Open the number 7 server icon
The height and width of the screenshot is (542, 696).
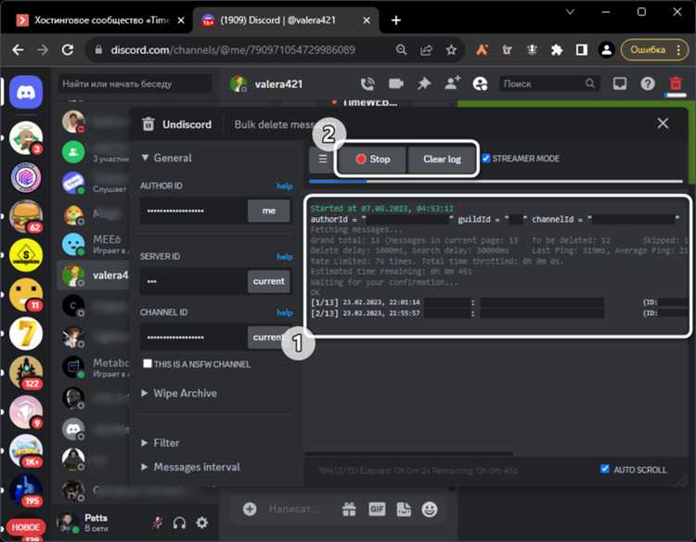(26, 333)
